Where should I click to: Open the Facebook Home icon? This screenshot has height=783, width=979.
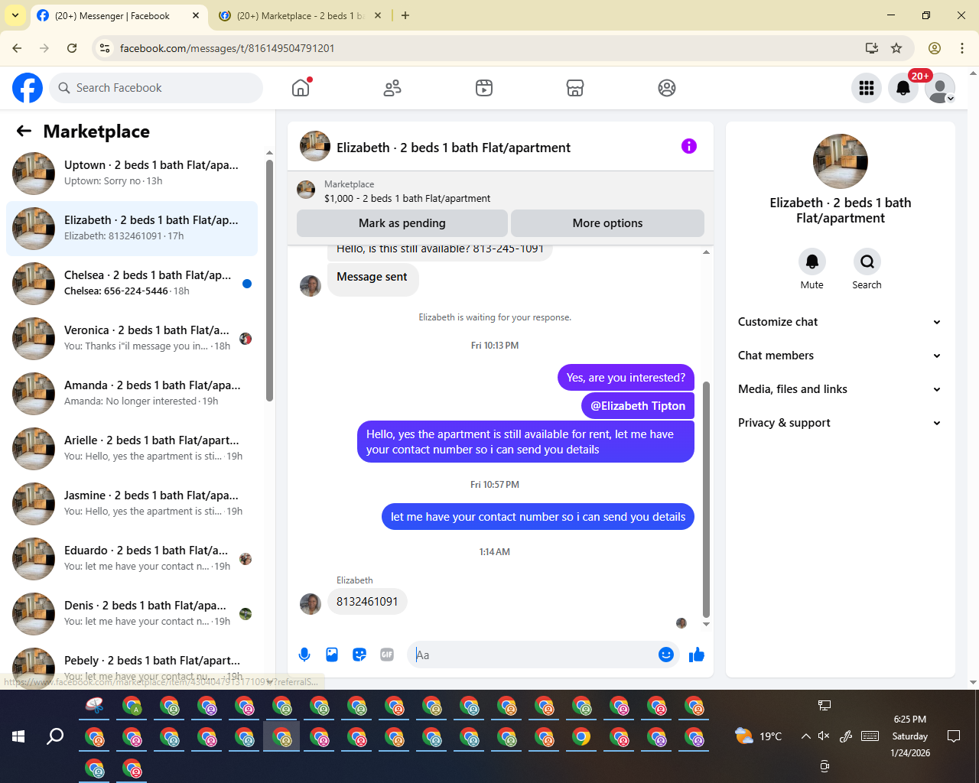(x=301, y=88)
